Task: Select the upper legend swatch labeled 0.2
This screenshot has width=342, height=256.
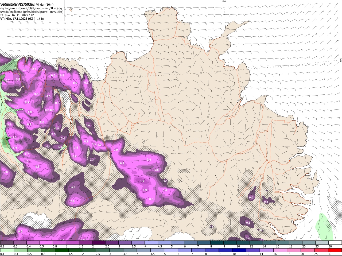Action: 7,243
